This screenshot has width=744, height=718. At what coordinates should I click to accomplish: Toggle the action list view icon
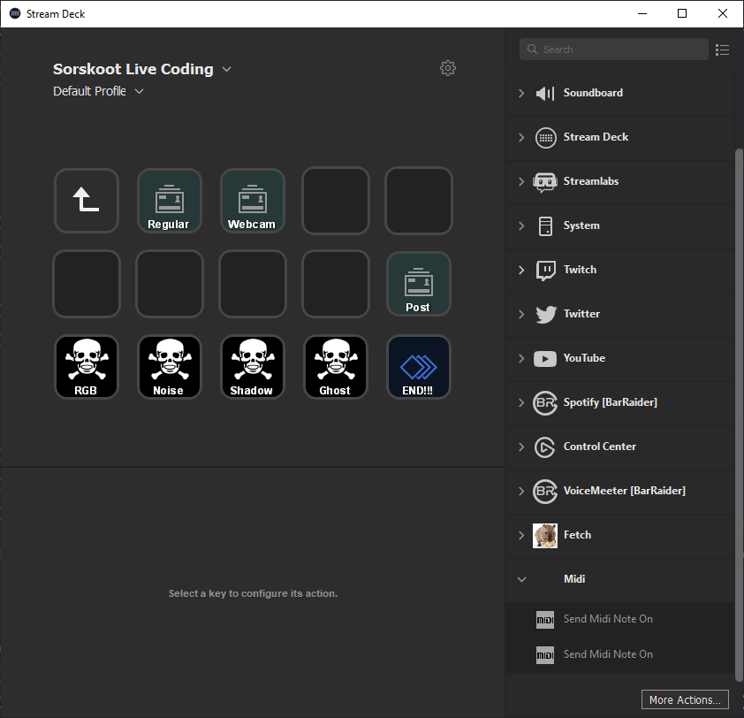[722, 50]
